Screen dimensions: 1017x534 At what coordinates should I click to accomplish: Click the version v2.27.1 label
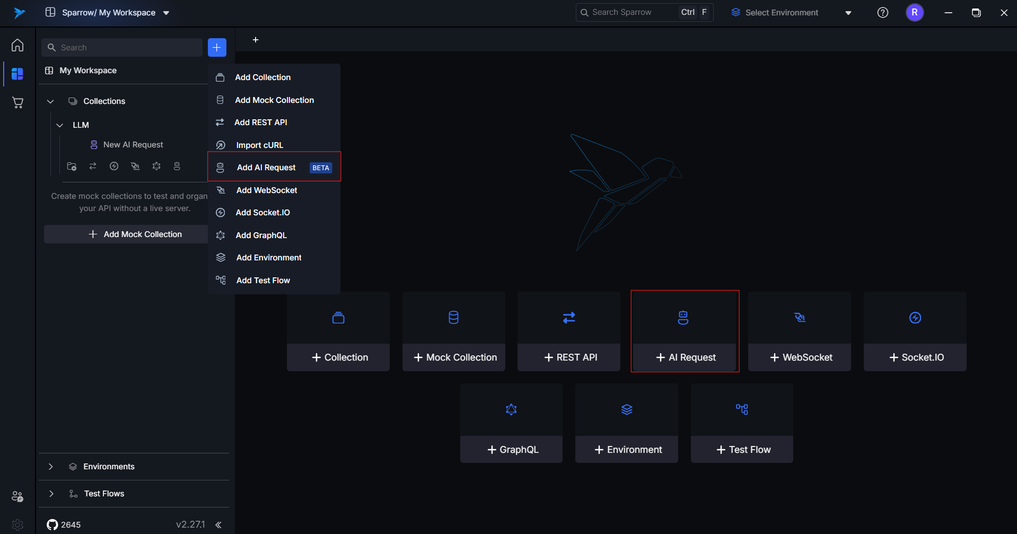click(x=190, y=524)
